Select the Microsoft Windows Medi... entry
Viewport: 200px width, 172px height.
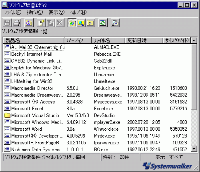(37, 122)
